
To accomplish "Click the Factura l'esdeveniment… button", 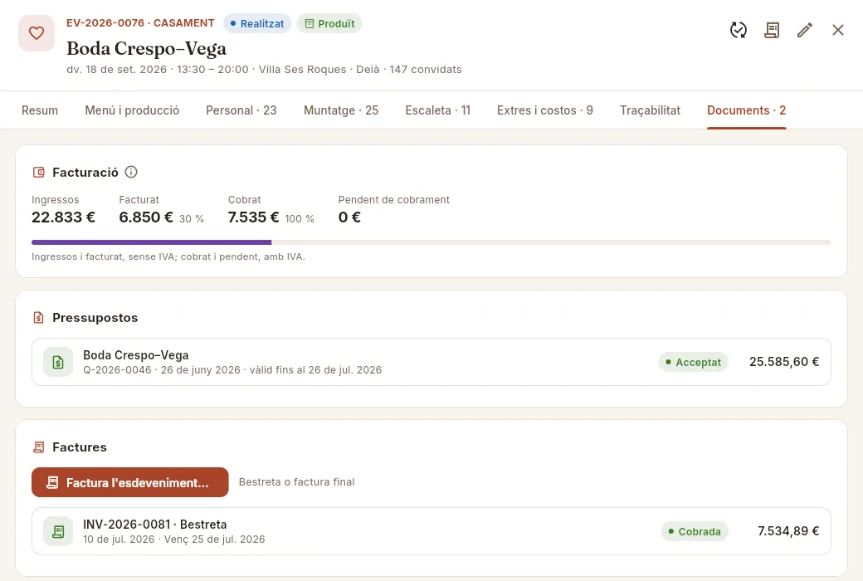I will click(x=130, y=482).
